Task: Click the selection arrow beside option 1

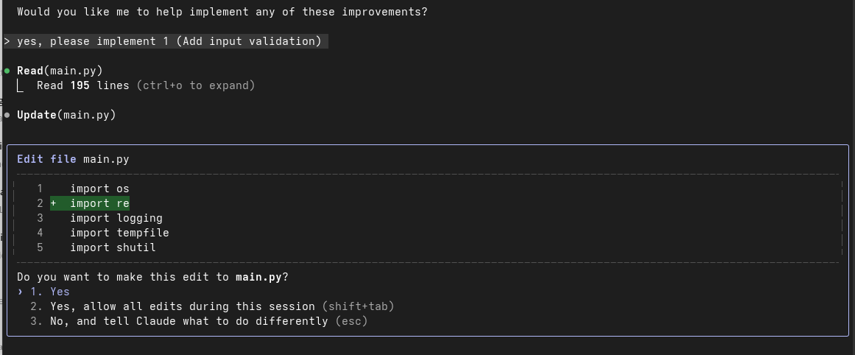Action: click(20, 292)
